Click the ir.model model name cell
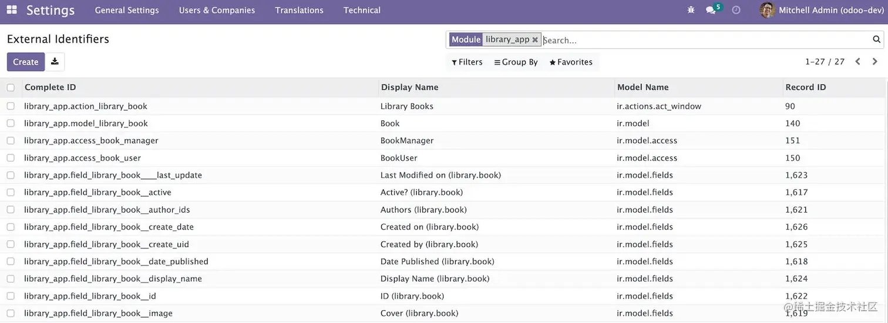 click(x=633, y=123)
